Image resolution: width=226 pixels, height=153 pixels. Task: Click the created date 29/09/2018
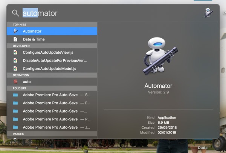tap(167, 127)
